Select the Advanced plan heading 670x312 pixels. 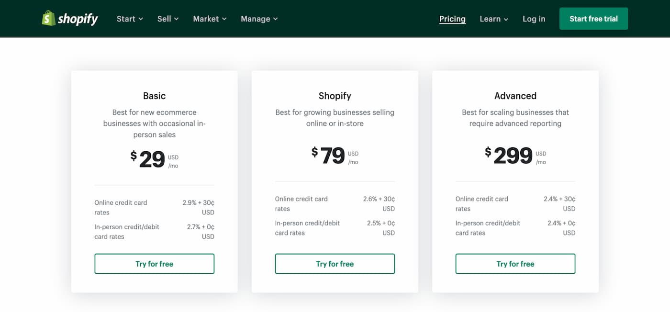coord(515,95)
